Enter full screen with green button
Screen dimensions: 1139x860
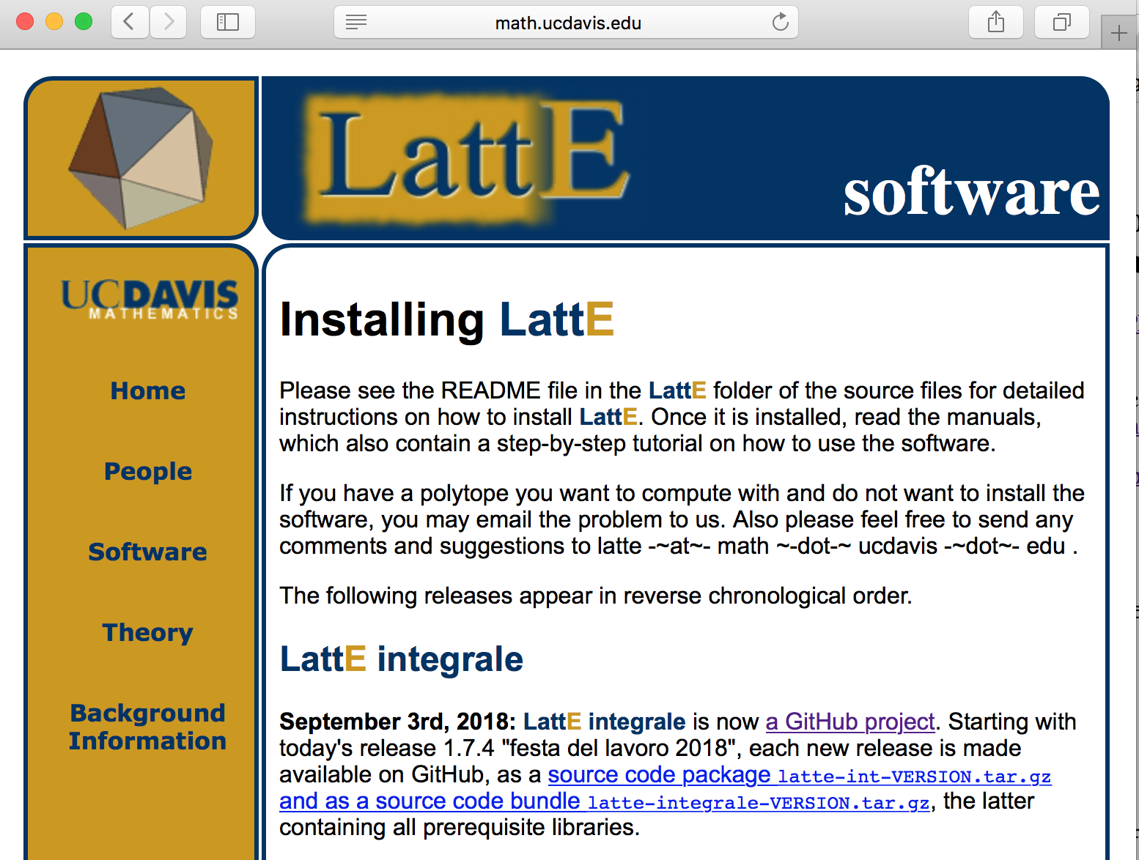pyautogui.click(x=84, y=22)
